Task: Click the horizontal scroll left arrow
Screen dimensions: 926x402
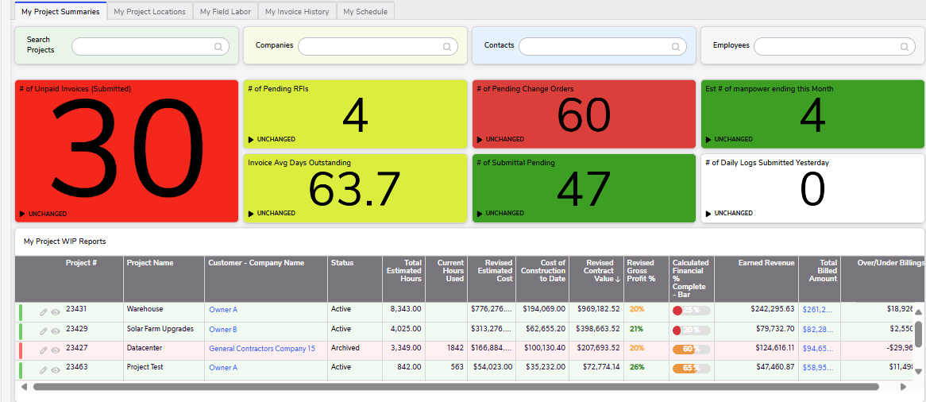Action: [x=24, y=387]
